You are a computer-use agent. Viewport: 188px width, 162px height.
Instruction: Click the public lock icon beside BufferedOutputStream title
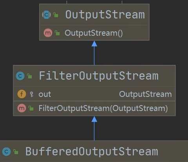pos(16,152)
